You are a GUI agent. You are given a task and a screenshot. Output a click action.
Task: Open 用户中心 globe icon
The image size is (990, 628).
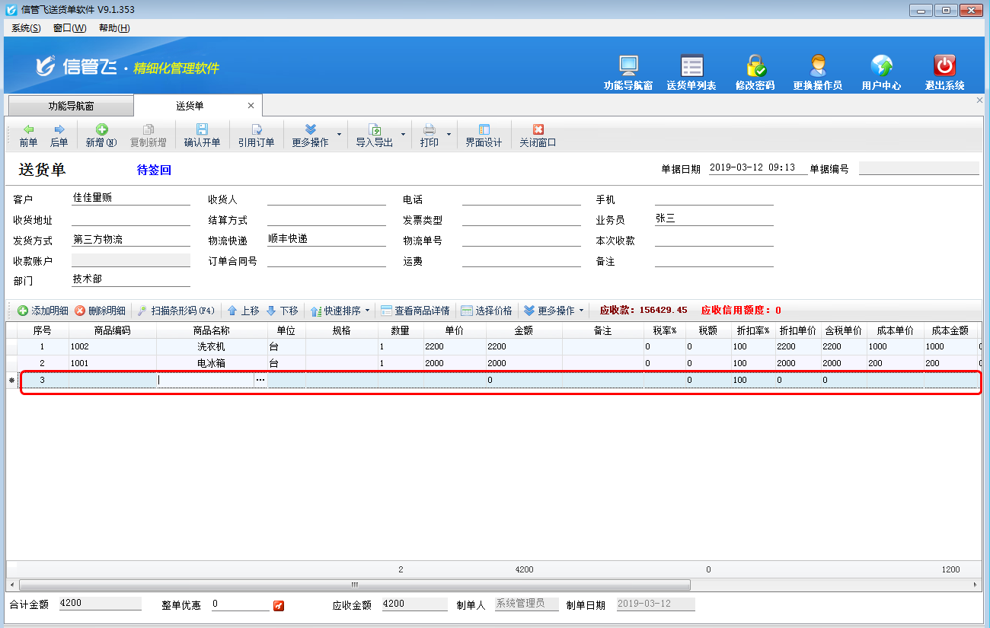pyautogui.click(x=881, y=65)
